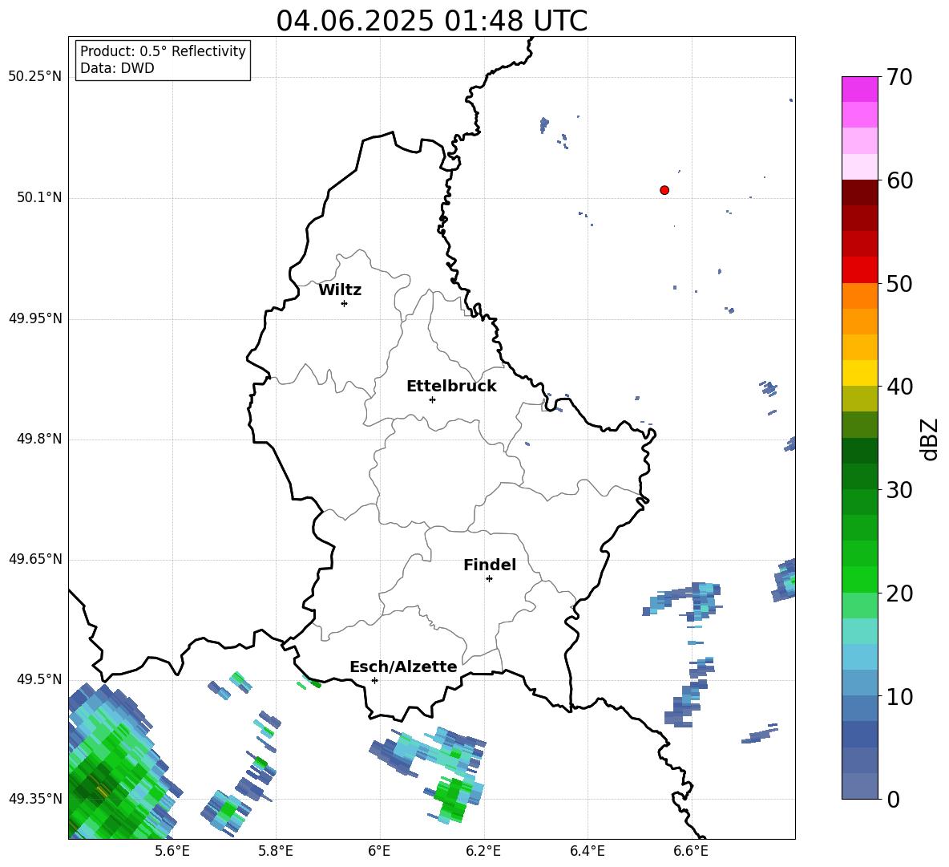Screen dimensions: 949x867
Task: Click the Data: DWD text
Action: click(117, 68)
